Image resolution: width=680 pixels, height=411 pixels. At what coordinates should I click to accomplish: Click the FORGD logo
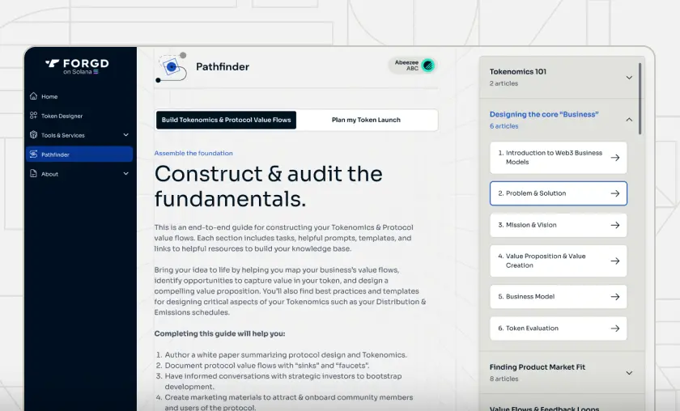tap(77, 66)
